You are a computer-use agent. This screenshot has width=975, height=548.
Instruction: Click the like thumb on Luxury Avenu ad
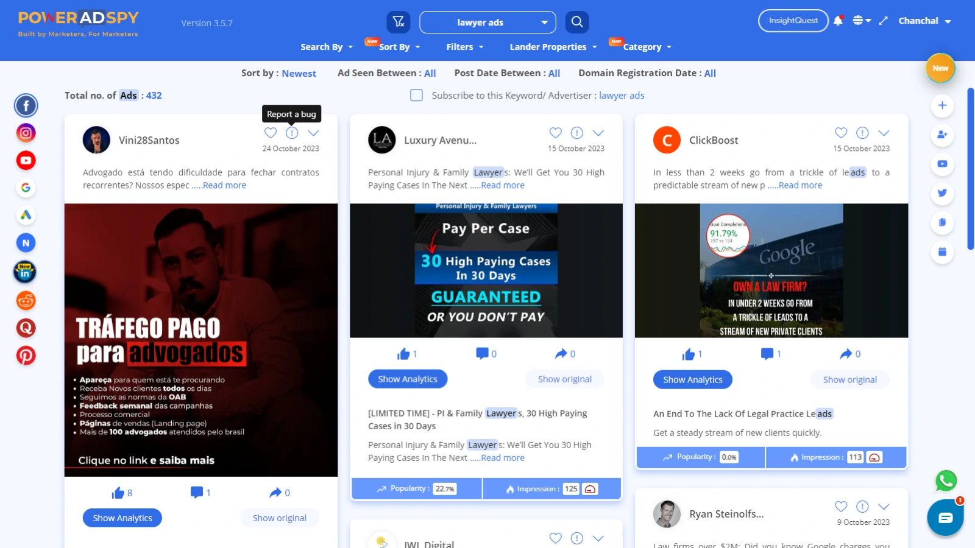(403, 354)
